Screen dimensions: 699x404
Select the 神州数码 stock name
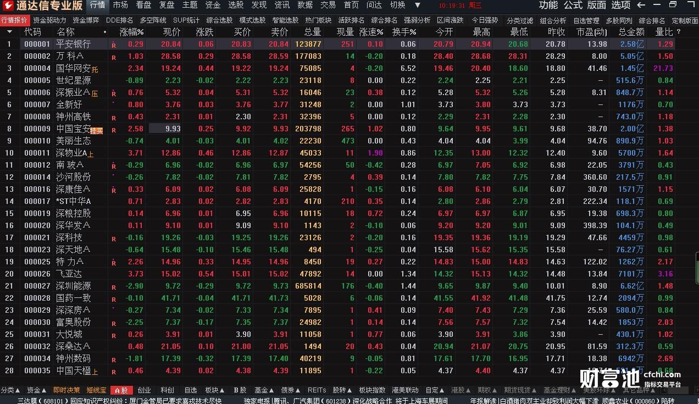[73, 358]
